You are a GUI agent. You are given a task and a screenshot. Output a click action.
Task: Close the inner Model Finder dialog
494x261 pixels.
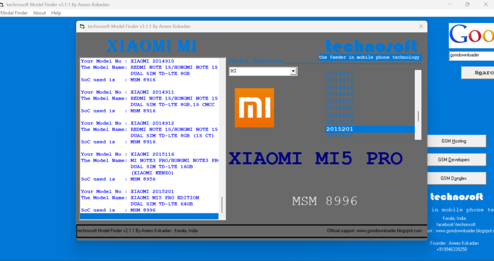coord(421,26)
